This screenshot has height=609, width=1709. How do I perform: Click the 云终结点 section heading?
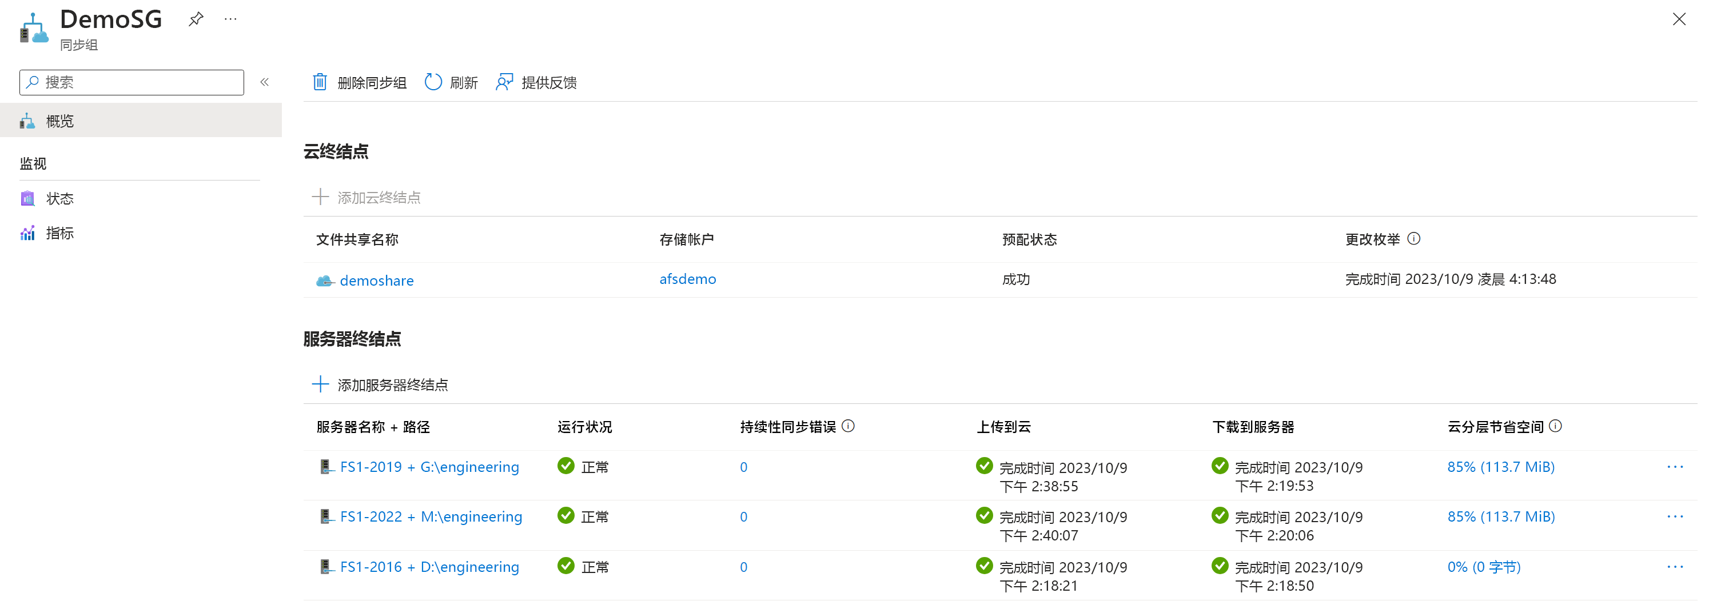[336, 152]
